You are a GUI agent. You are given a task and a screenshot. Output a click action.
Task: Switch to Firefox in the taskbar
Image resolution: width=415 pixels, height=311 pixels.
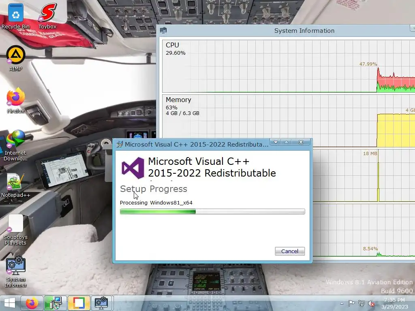(32, 303)
